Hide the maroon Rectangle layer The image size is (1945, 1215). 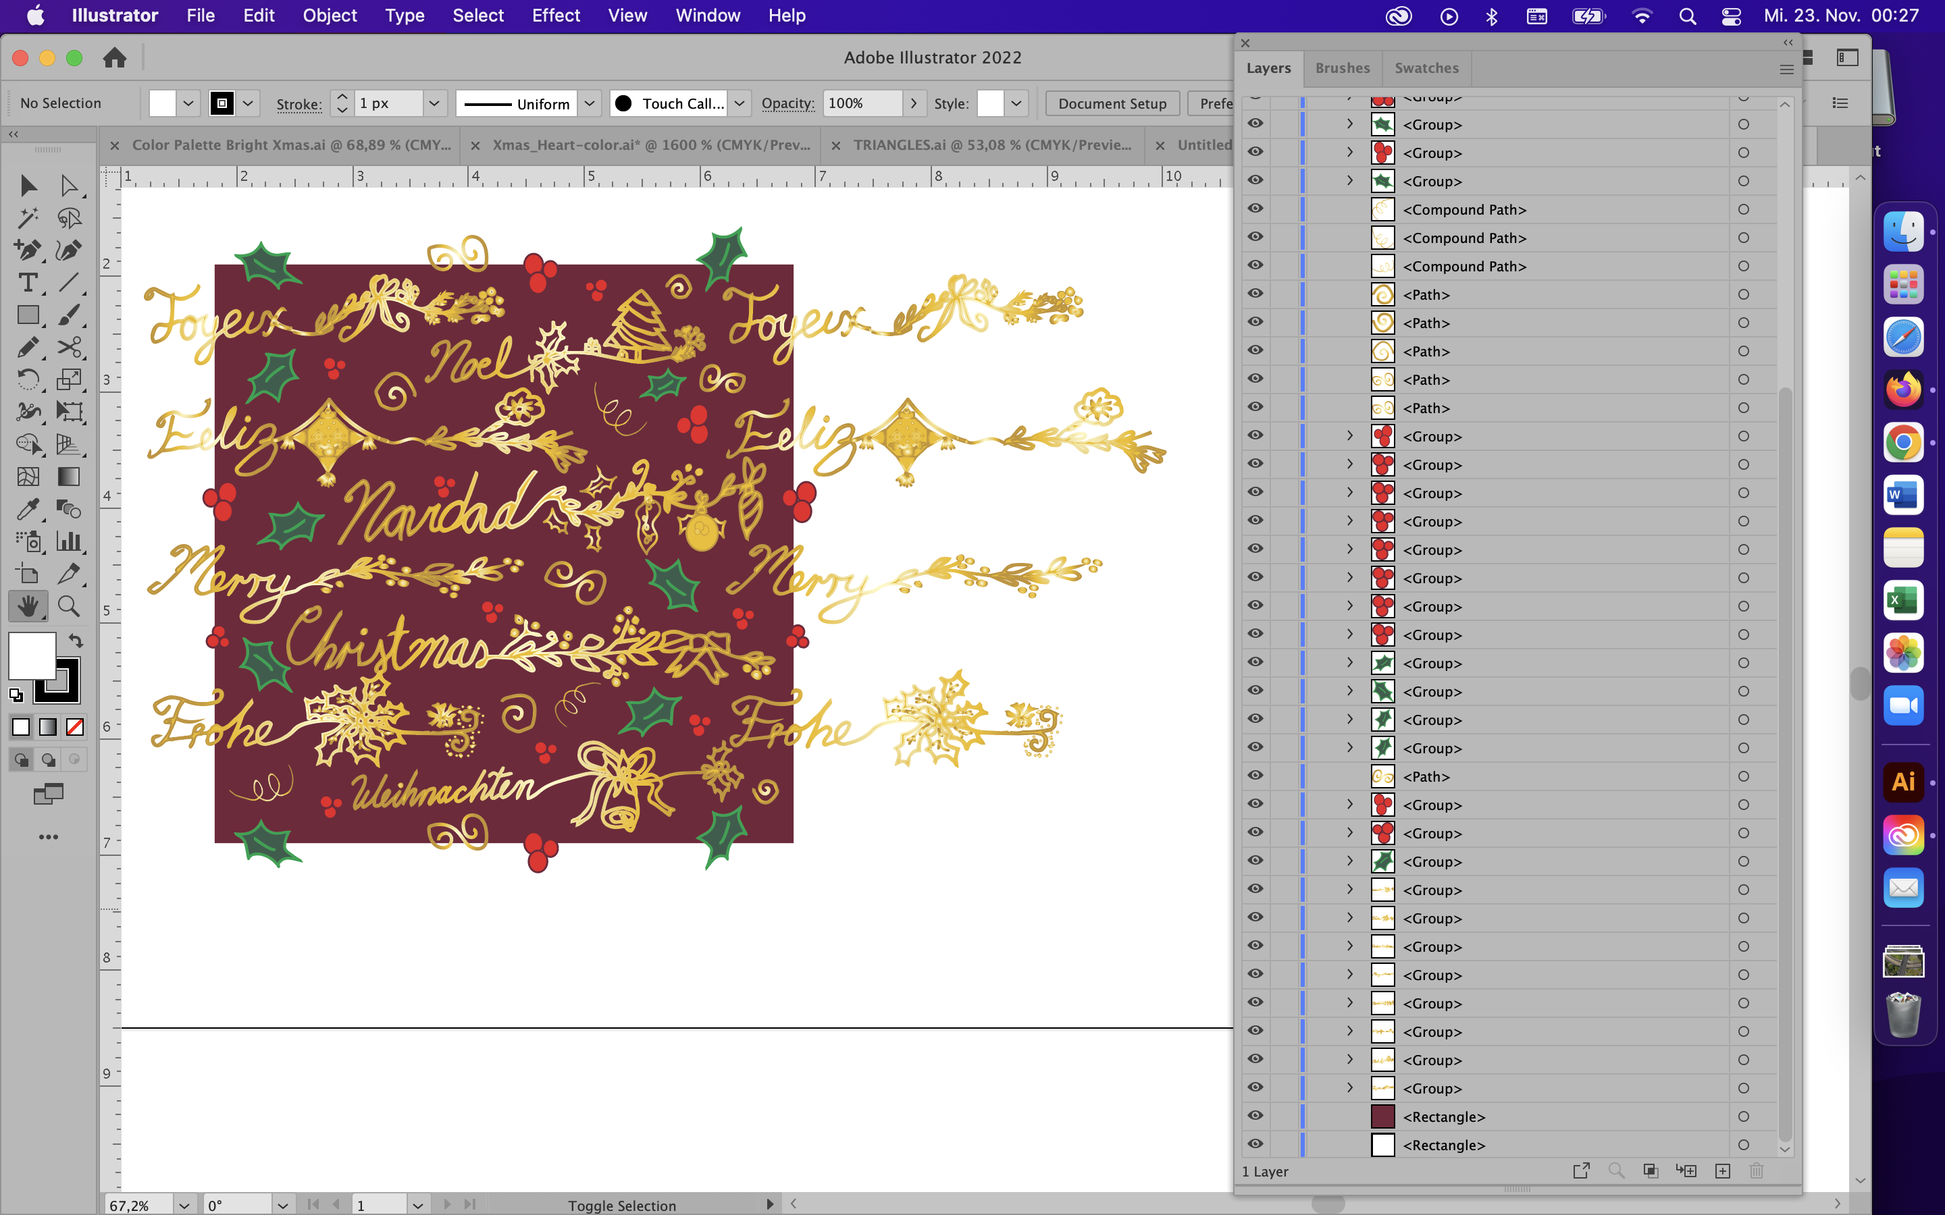pos(1255,1115)
